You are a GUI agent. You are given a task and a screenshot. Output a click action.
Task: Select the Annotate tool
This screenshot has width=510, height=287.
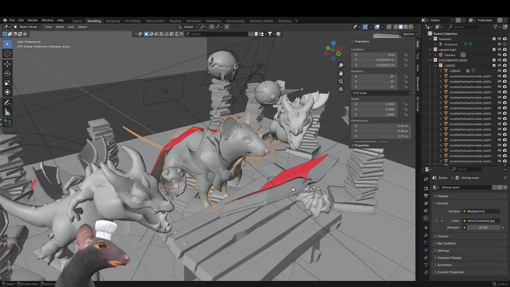click(7, 103)
